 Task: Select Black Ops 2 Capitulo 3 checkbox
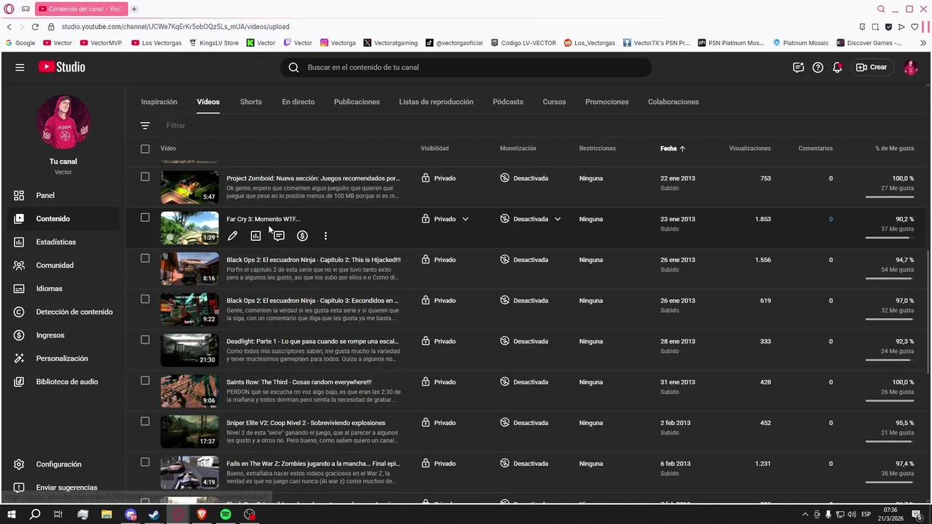coord(145,299)
